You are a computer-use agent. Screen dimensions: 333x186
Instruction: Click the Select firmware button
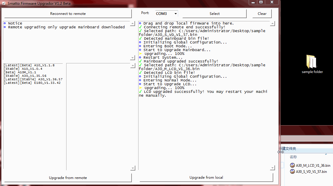click(215, 14)
